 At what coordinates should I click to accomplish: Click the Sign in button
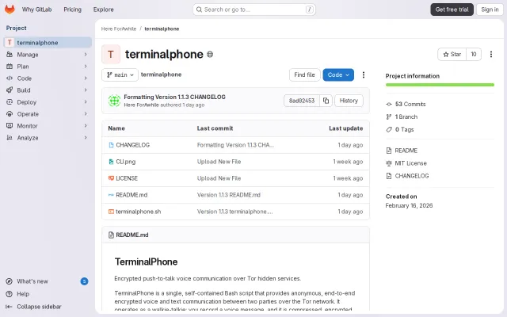(x=490, y=10)
